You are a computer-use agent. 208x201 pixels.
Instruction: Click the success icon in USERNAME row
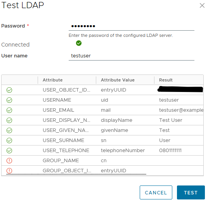coord(9,100)
